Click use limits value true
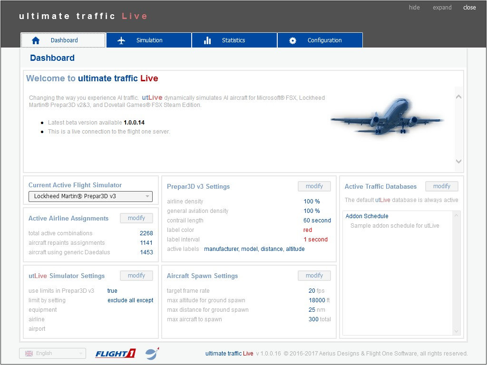Viewport: 487px width, 365px height. [x=112, y=291]
